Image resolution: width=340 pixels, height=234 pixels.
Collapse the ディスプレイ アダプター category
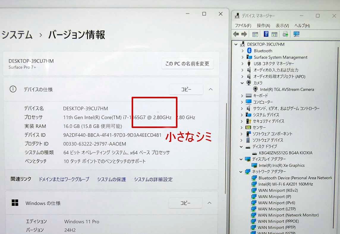(x=241, y=159)
